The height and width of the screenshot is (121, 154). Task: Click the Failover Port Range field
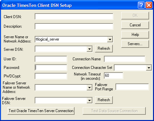(x=132, y=87)
